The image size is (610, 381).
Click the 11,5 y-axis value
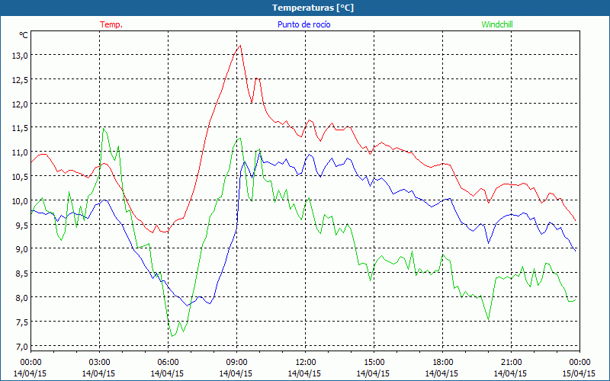tap(20, 128)
